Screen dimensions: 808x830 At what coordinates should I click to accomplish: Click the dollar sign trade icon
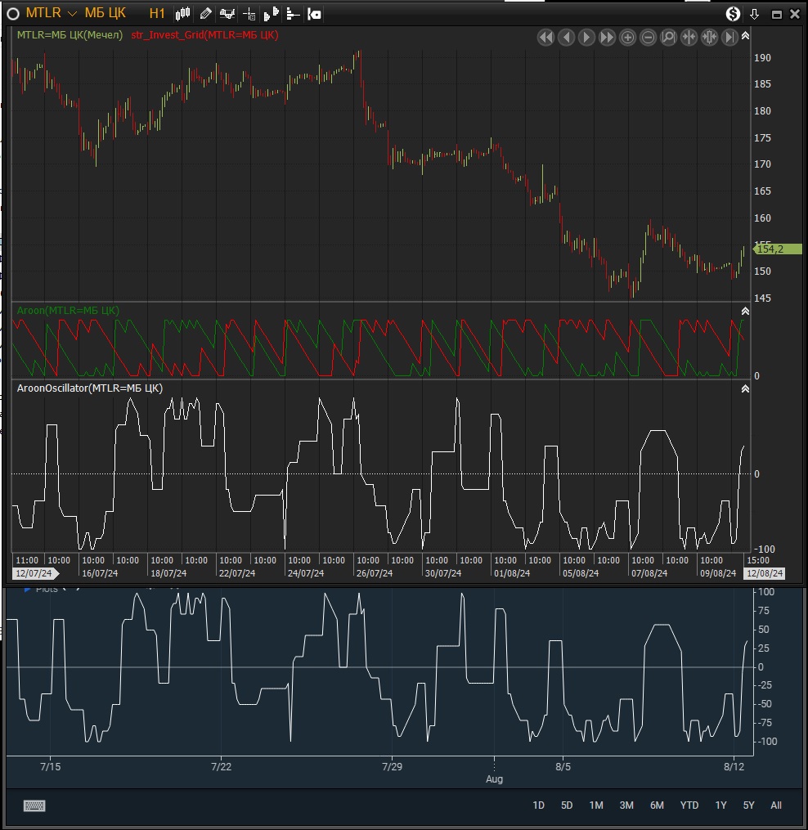tap(733, 14)
